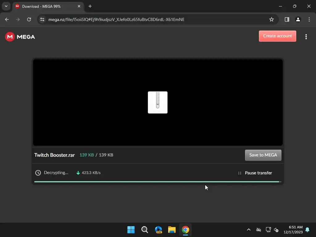Click the MEGA logo in header
This screenshot has height=237, width=316.
point(20,37)
